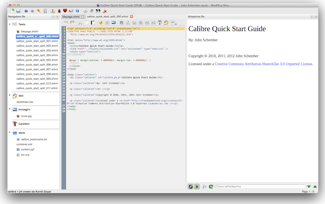Click the split file icon in preview bar
The height and width of the screenshot is (204, 325).
tap(204, 186)
